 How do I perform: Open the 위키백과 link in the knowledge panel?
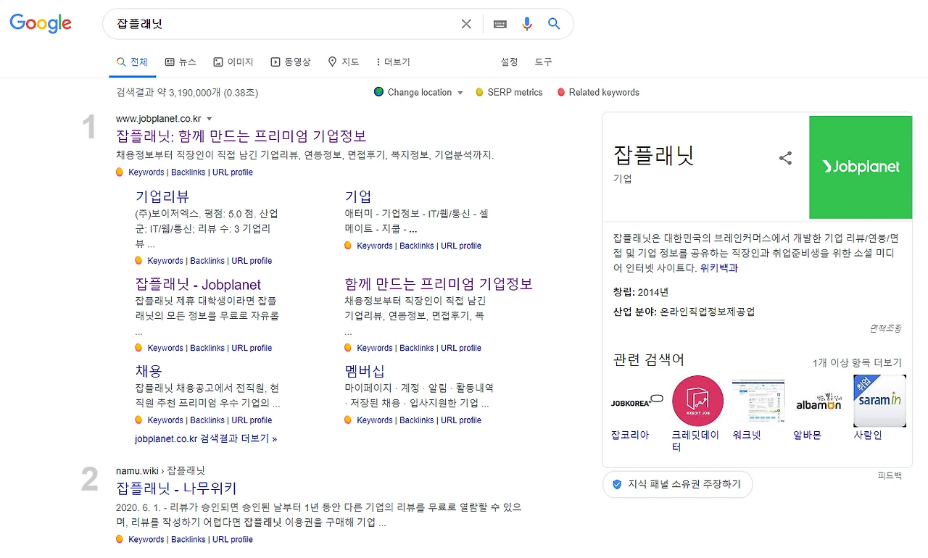click(718, 268)
